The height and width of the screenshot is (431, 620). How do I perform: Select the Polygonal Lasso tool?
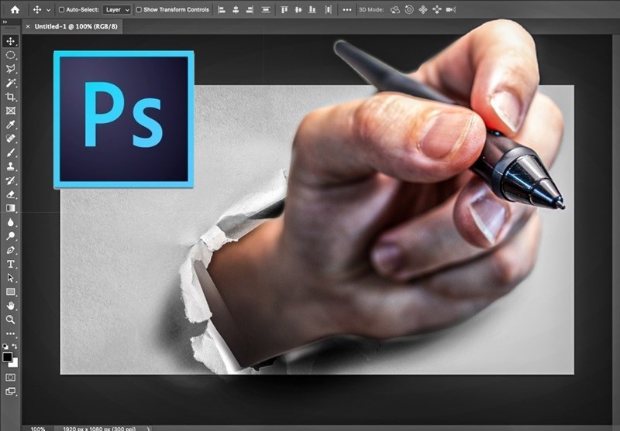click(10, 69)
